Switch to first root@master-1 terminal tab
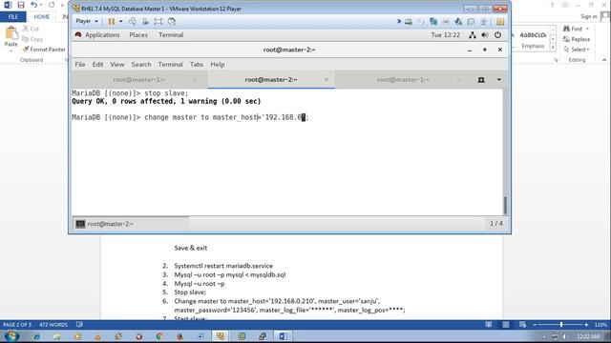Viewport: 611px width, 343px height. click(x=138, y=80)
